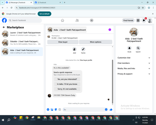Close the Messenger browser tab

[x=31, y=2]
